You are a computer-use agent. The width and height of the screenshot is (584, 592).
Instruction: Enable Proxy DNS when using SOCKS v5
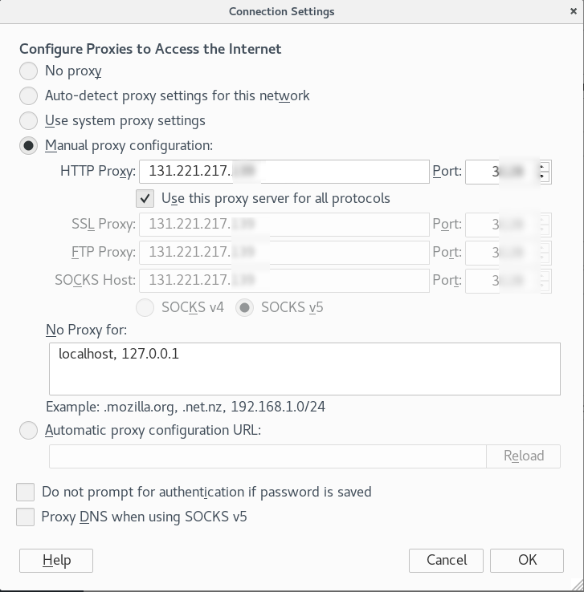[x=26, y=517]
